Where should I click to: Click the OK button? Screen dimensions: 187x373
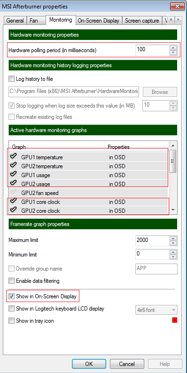click(x=89, y=364)
